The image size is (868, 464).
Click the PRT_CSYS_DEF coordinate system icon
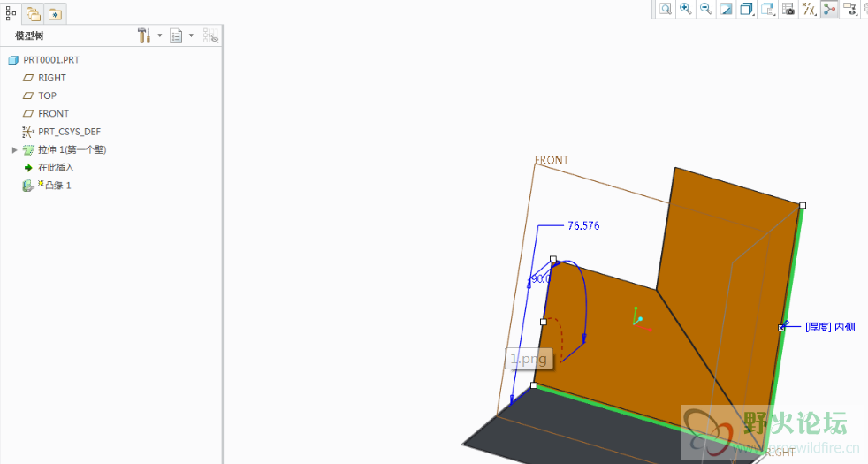(x=28, y=131)
